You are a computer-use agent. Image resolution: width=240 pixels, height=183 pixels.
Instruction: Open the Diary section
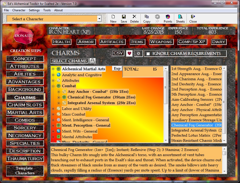219,42
